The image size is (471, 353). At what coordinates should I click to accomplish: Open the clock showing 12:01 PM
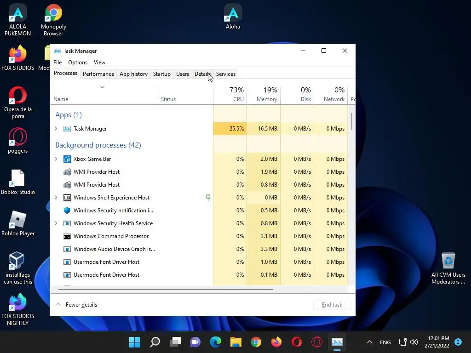437,342
